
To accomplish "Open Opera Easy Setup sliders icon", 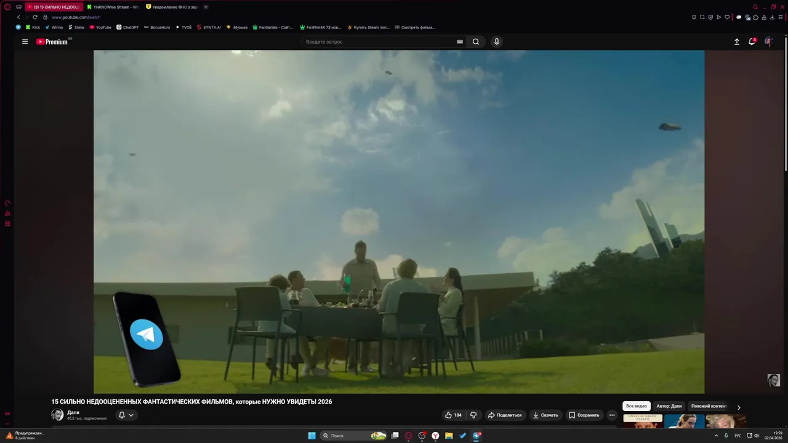I will click(x=780, y=17).
